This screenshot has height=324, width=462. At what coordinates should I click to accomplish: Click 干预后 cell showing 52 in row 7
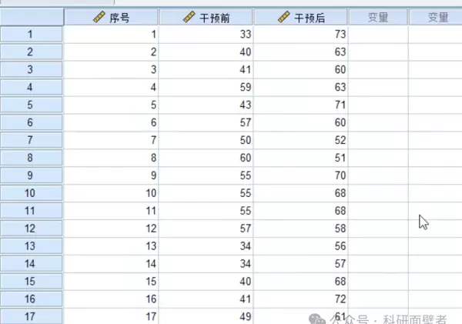pyautogui.click(x=302, y=140)
